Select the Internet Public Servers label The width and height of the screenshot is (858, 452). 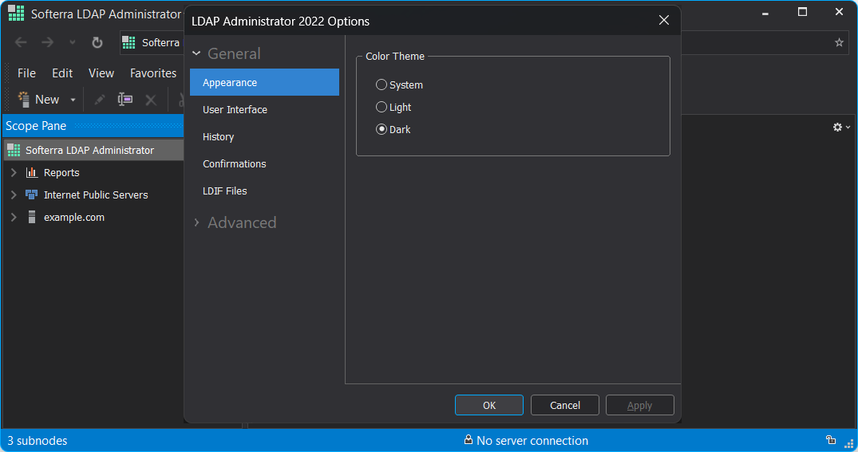(x=96, y=195)
